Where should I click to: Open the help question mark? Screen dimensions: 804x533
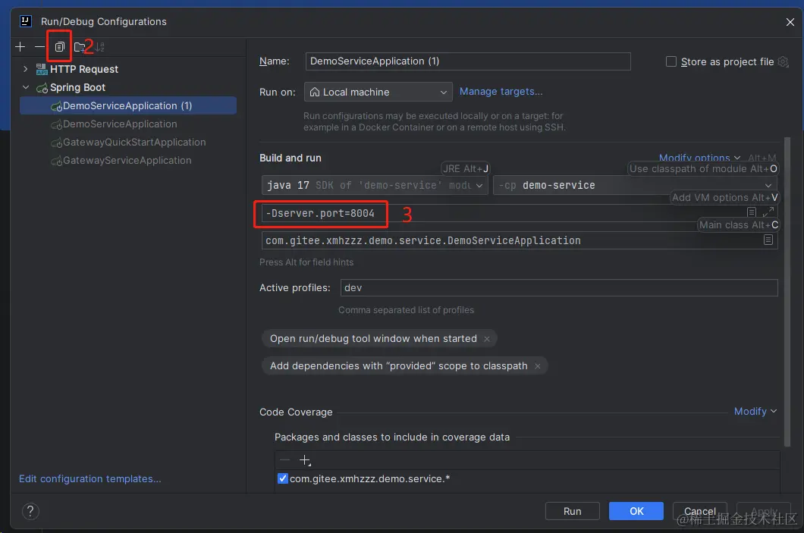click(x=30, y=512)
